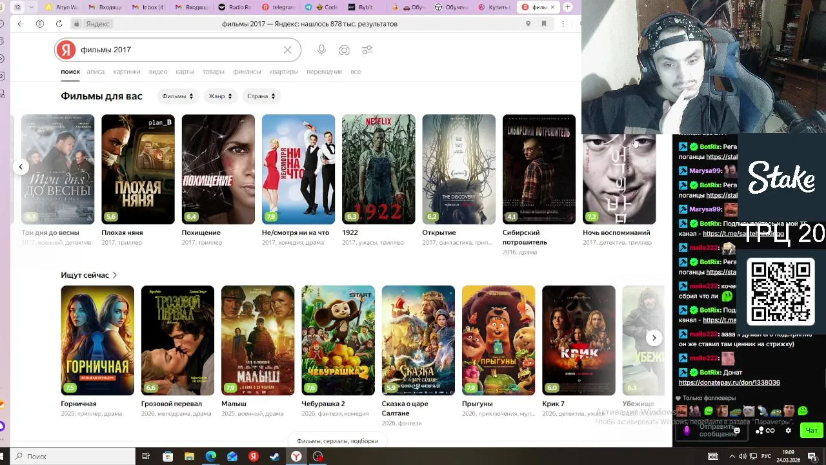Bookmark the page with bookmark icon
Image resolution: width=826 pixels, height=465 pixels.
point(544,24)
